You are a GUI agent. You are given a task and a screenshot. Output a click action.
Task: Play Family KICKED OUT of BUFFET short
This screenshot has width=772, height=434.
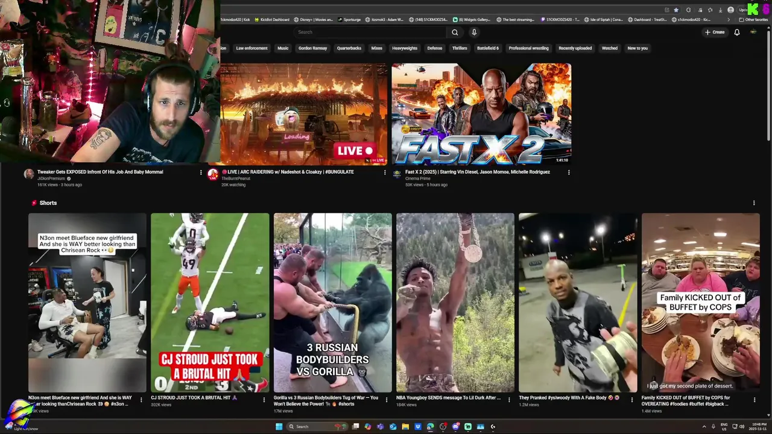[701, 303]
